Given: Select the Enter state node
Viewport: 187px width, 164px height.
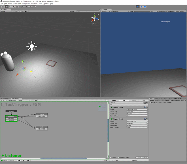Looking at the screenshot, I should point(42,114).
